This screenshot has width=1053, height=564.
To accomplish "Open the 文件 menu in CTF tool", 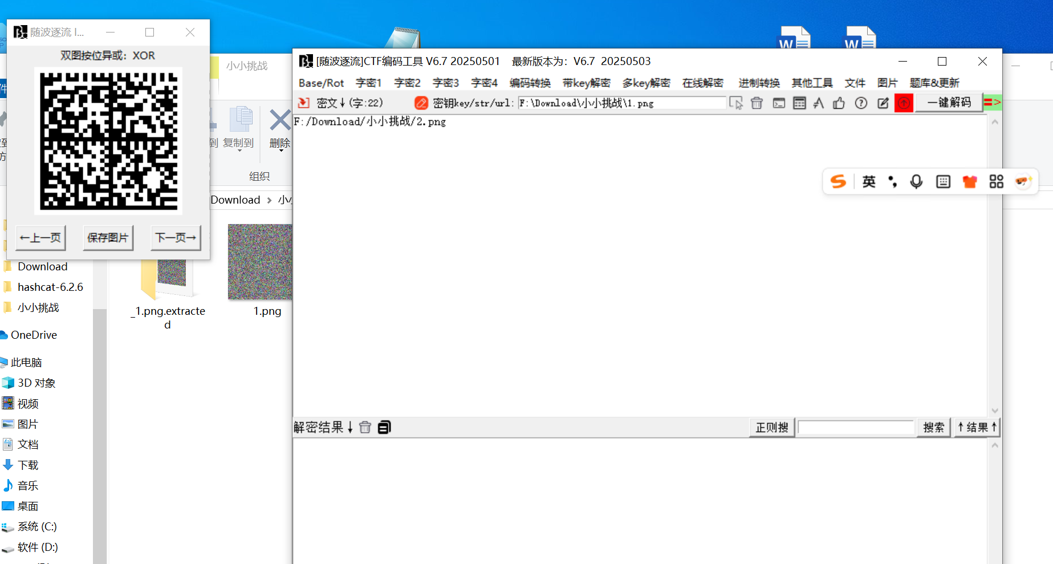I will coord(855,83).
